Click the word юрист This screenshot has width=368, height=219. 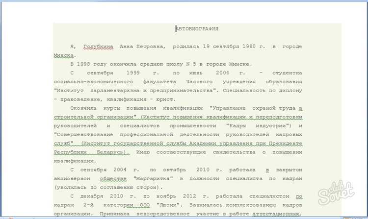(x=164, y=99)
